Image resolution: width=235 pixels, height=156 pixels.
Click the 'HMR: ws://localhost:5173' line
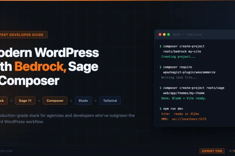pos(184,119)
